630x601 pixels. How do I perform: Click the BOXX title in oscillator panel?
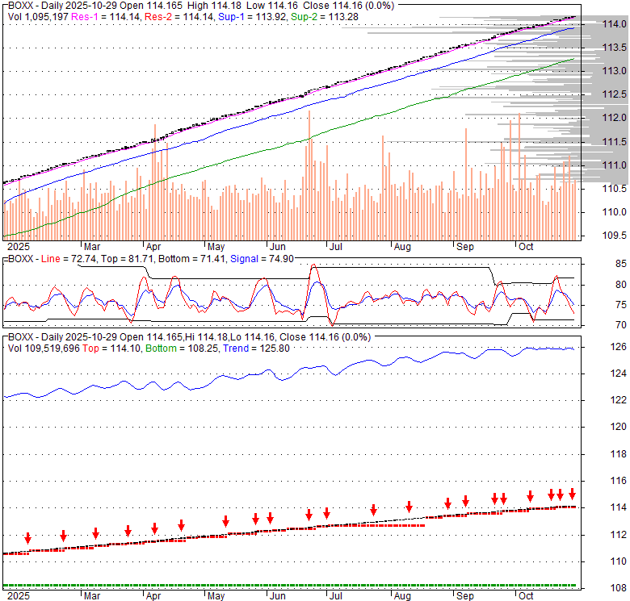(20, 258)
